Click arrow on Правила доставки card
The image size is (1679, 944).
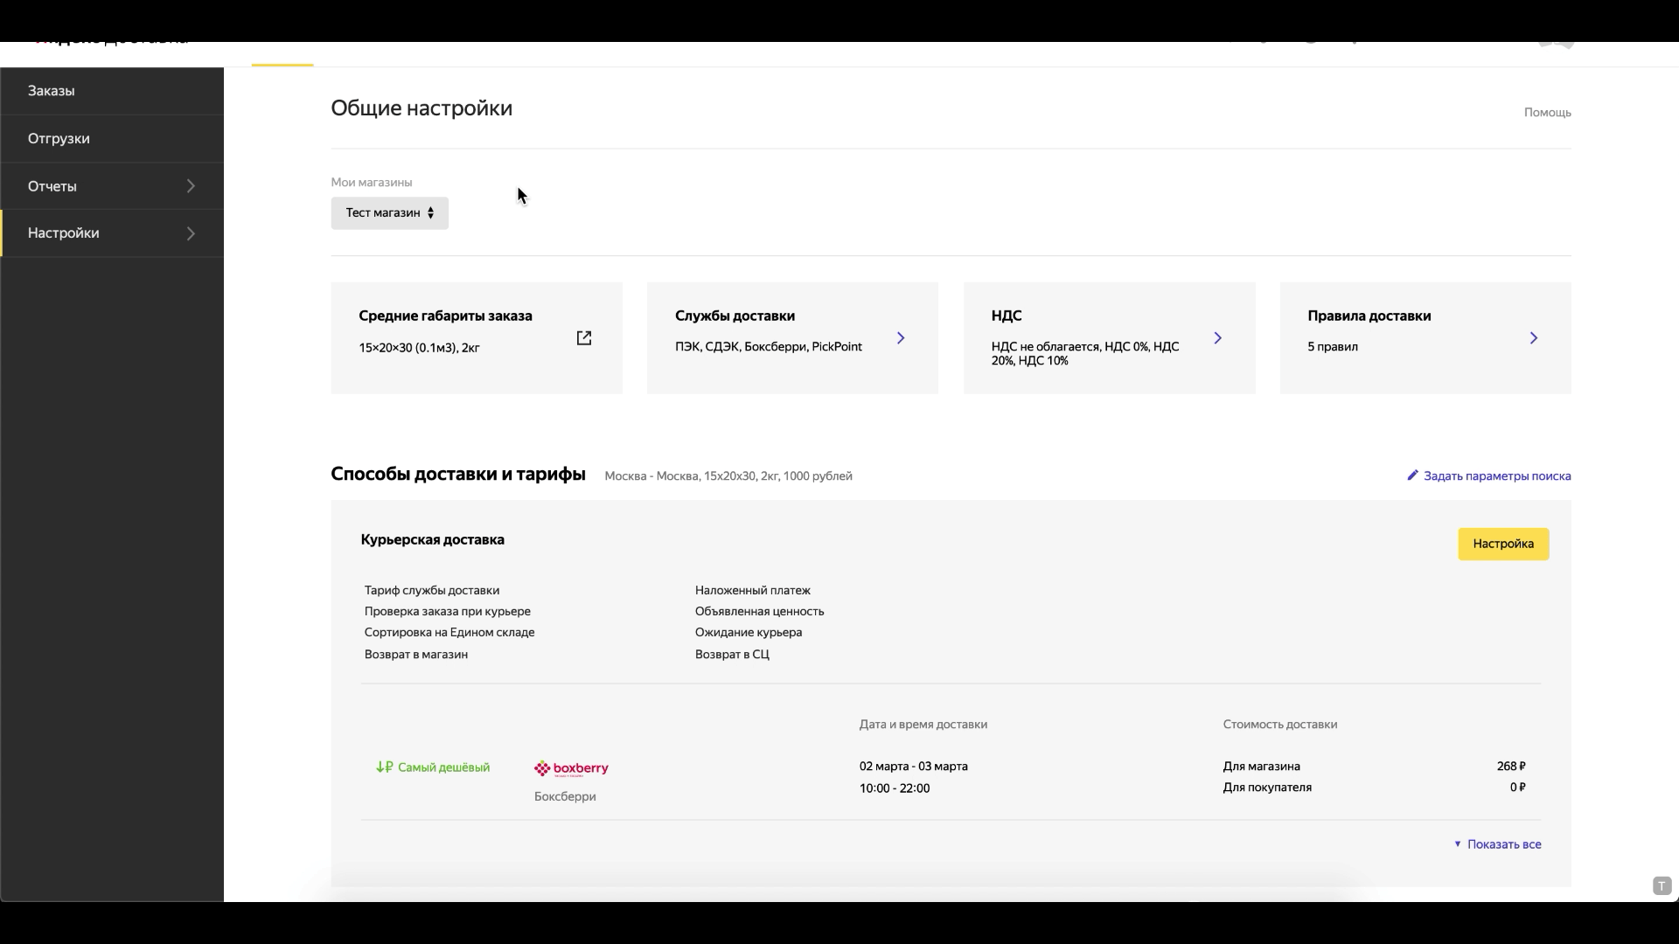[1533, 338]
